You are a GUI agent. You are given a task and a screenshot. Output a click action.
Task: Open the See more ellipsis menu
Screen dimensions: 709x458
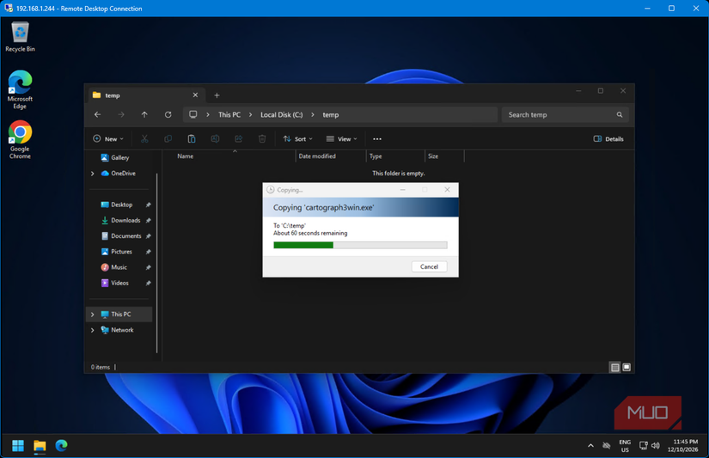[x=377, y=139]
